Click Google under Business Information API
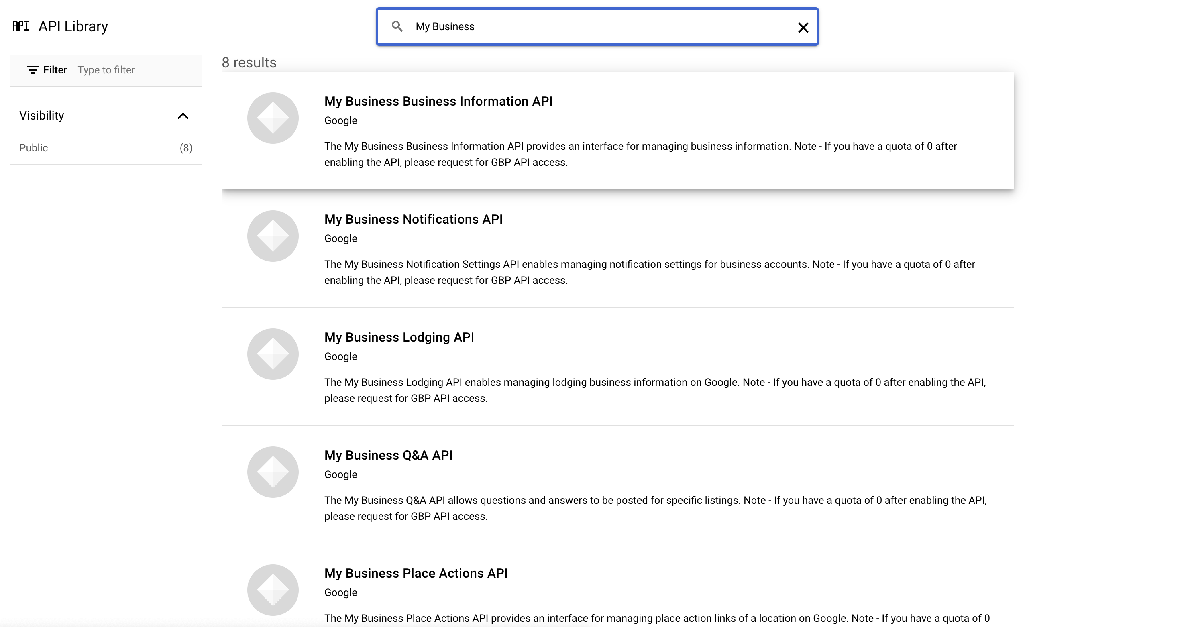 [x=340, y=120]
